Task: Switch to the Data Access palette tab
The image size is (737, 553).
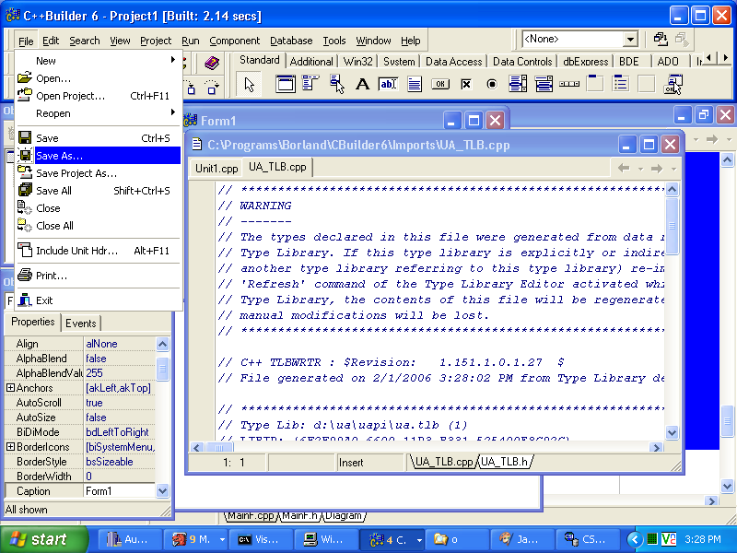Action: tap(453, 62)
